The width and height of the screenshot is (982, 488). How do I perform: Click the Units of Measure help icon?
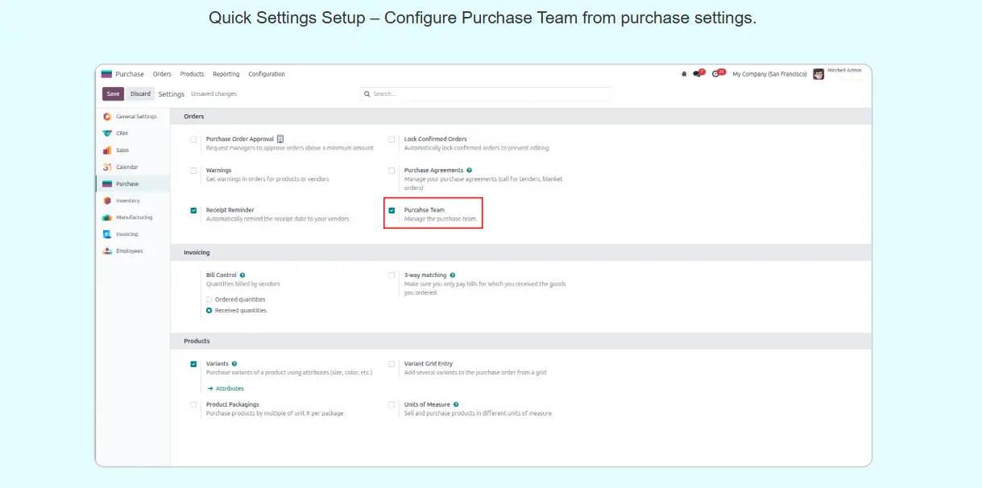(x=456, y=405)
